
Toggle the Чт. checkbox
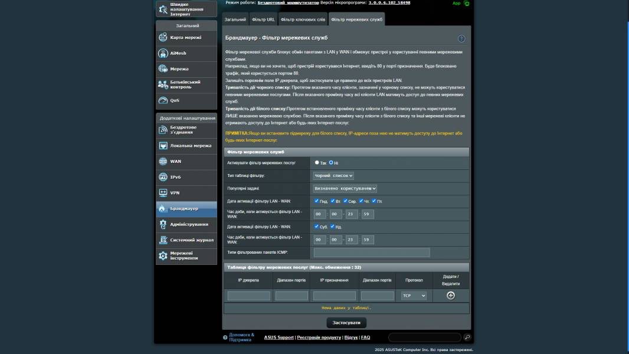click(x=361, y=201)
